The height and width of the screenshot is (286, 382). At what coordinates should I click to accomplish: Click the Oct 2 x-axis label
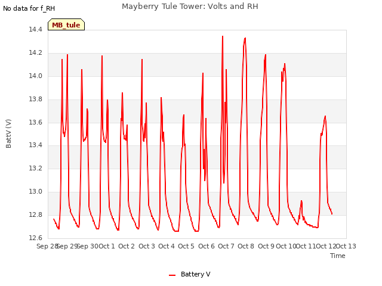[127, 246]
